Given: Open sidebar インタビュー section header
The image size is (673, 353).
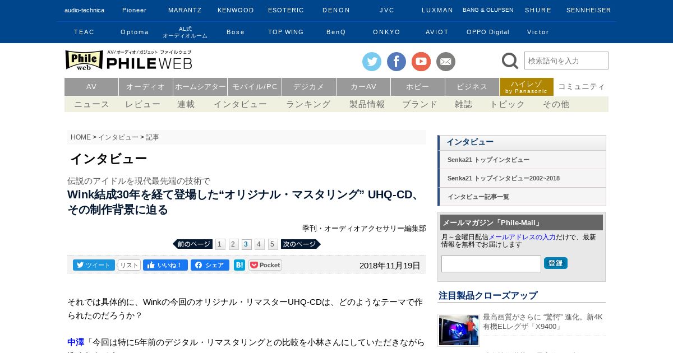Looking at the screenshot, I should coord(522,142).
